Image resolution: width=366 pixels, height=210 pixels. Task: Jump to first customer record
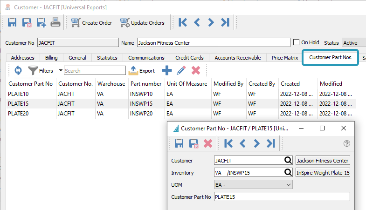pos(182,22)
